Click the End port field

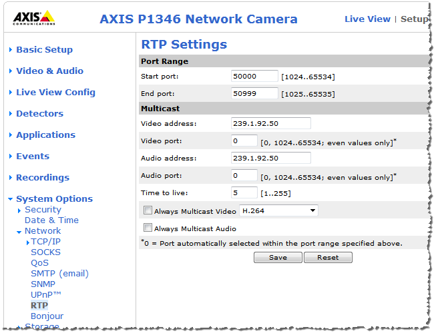pyautogui.click(x=254, y=93)
